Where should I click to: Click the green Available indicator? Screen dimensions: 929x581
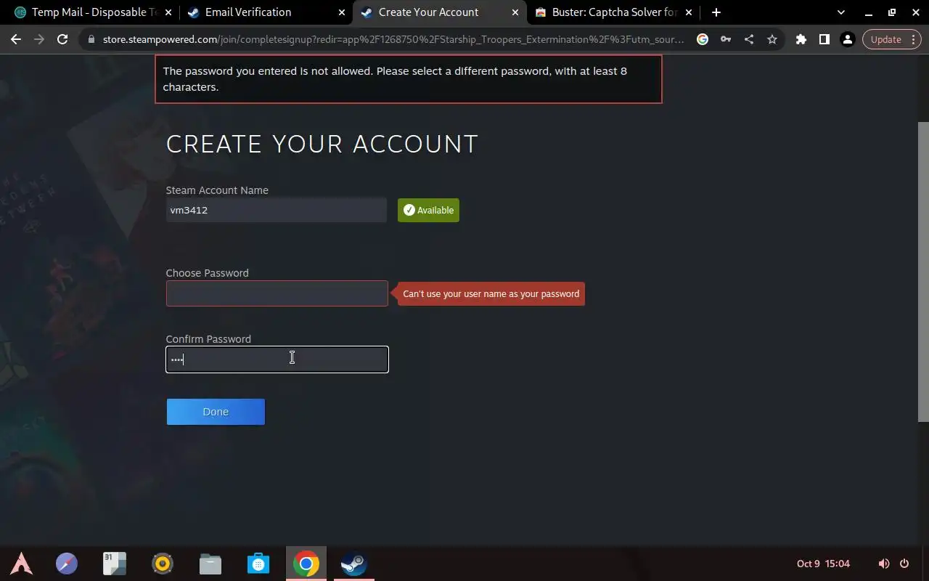click(428, 210)
